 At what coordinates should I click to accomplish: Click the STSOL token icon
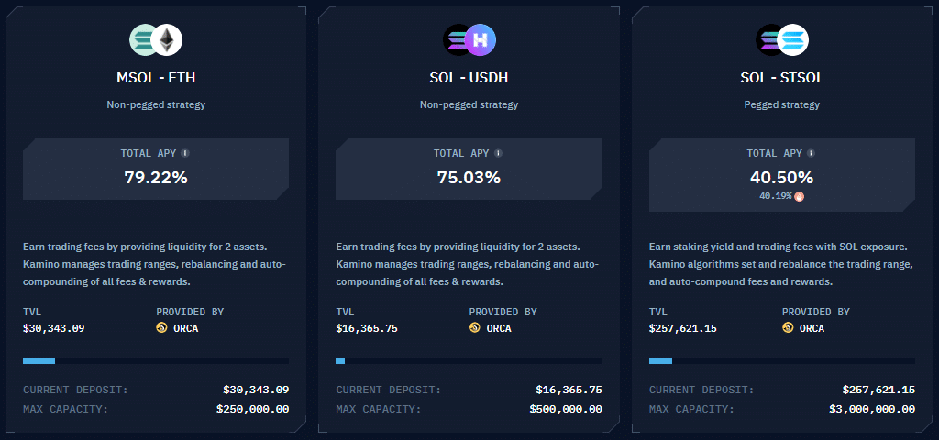click(x=793, y=40)
